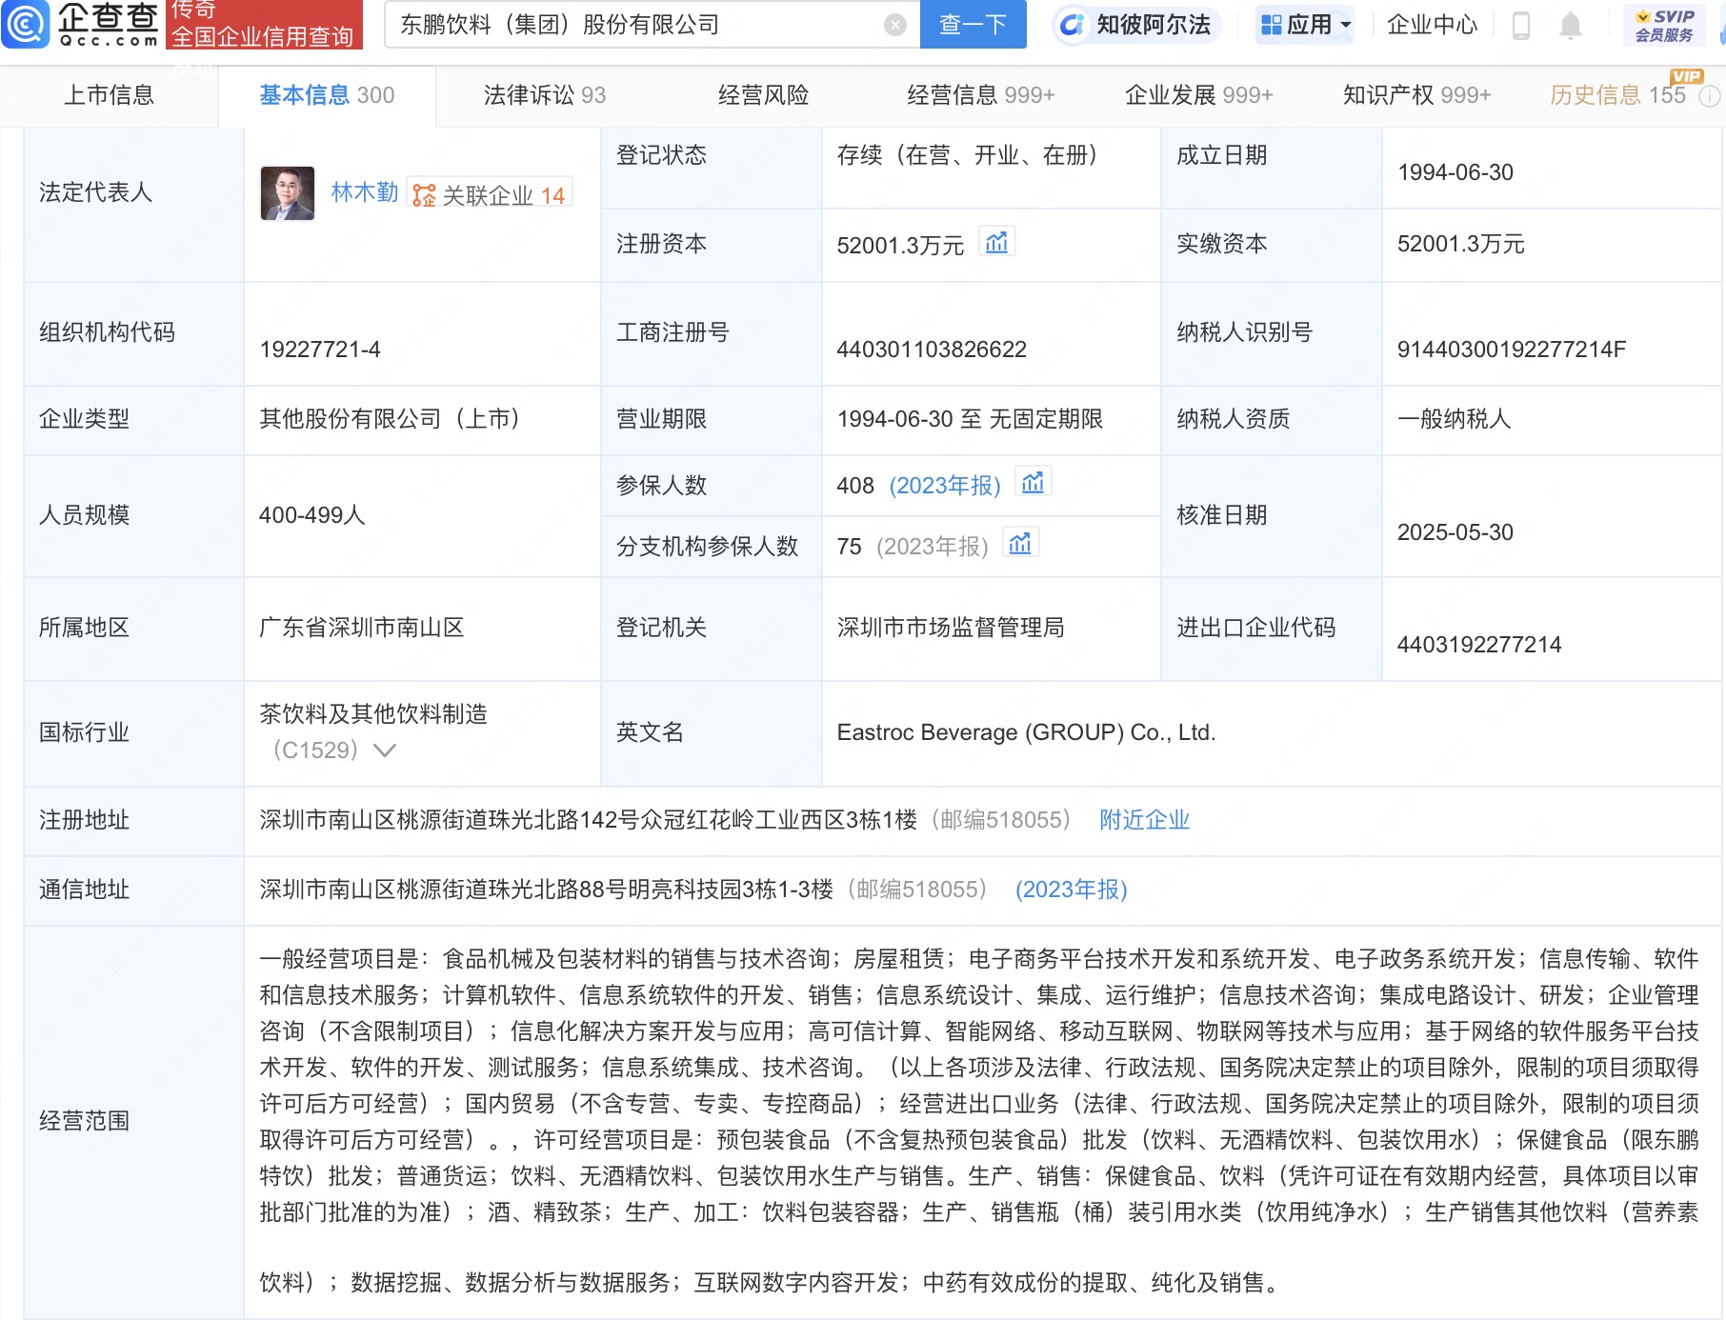Click the info icon beside 历史信息
This screenshot has width=1726, height=1320.
pyautogui.click(x=1710, y=96)
